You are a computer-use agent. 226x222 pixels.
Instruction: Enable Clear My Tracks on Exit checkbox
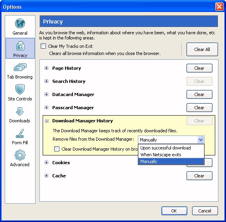(x=43, y=46)
